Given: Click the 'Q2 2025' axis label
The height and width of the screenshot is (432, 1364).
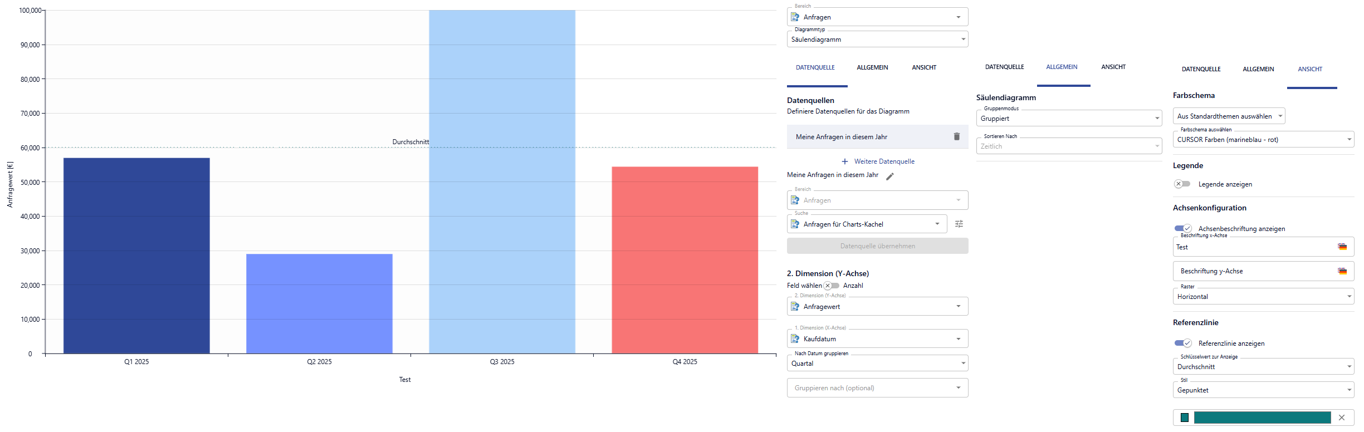Looking at the screenshot, I should [x=319, y=362].
